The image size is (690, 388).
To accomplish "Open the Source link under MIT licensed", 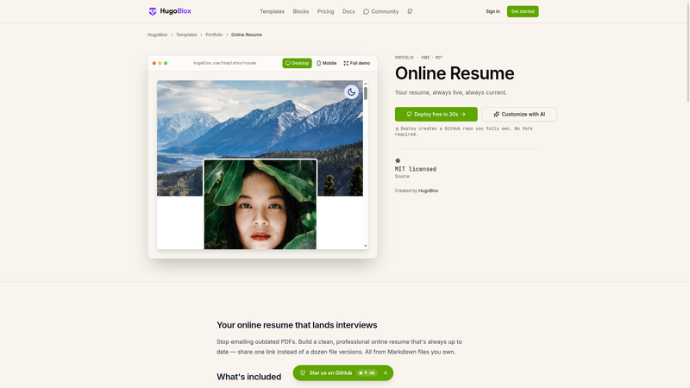I will (x=402, y=177).
